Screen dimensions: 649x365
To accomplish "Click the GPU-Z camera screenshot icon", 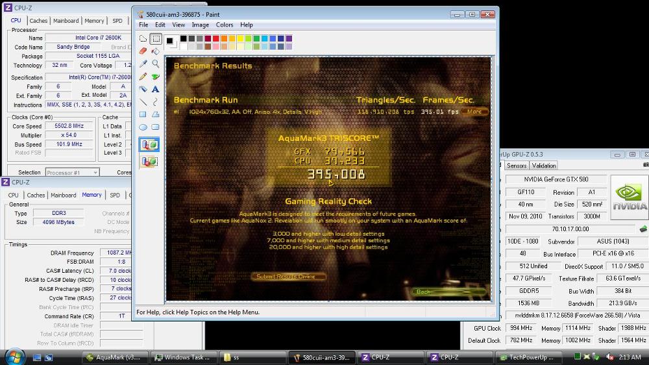I will tap(646, 165).
